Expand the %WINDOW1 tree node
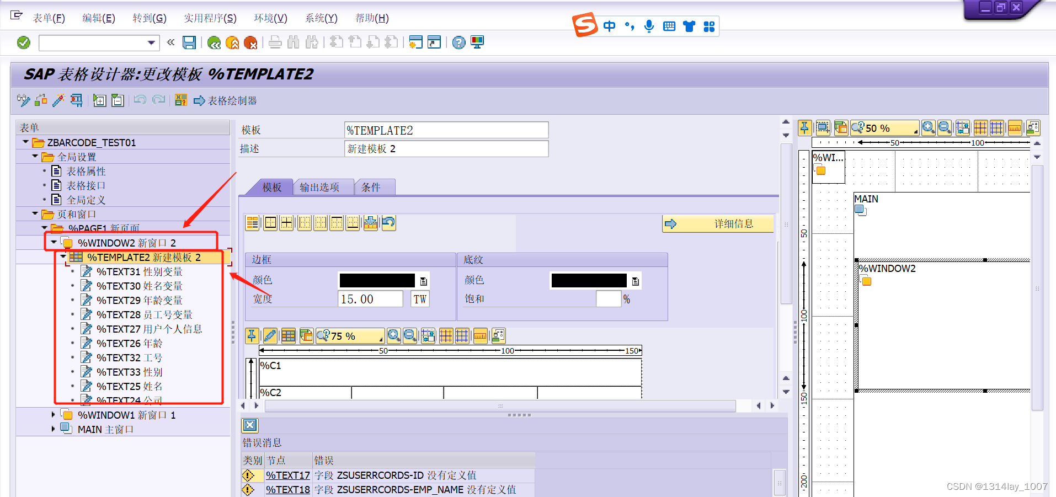Viewport: 1056px width, 497px height. click(54, 414)
